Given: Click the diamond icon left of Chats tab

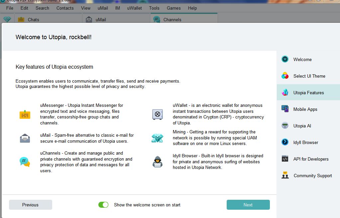Looking at the screenshot, I should coord(7,20).
